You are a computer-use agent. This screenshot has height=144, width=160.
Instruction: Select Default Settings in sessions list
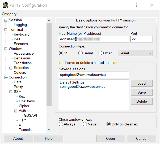72,82
